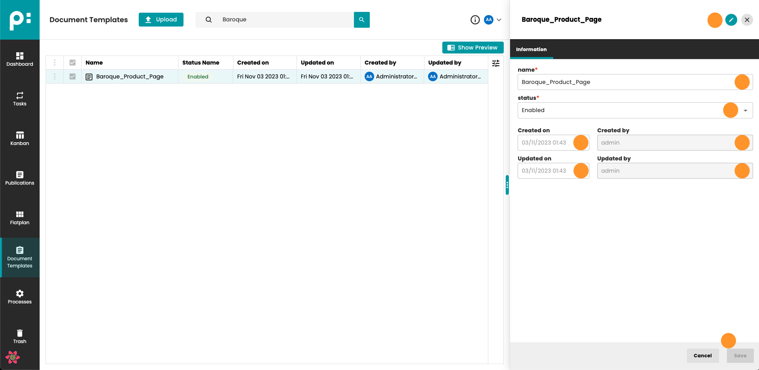
Task: Expand the status dropdown showing Enabled
Action: tap(745, 111)
